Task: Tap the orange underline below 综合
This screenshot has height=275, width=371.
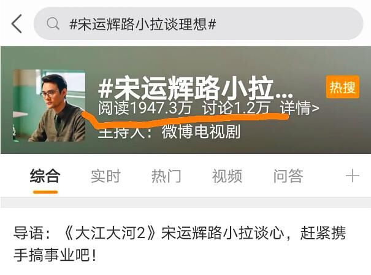Action: click(x=45, y=192)
